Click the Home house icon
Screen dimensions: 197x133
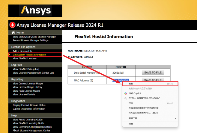(x=13, y=32)
